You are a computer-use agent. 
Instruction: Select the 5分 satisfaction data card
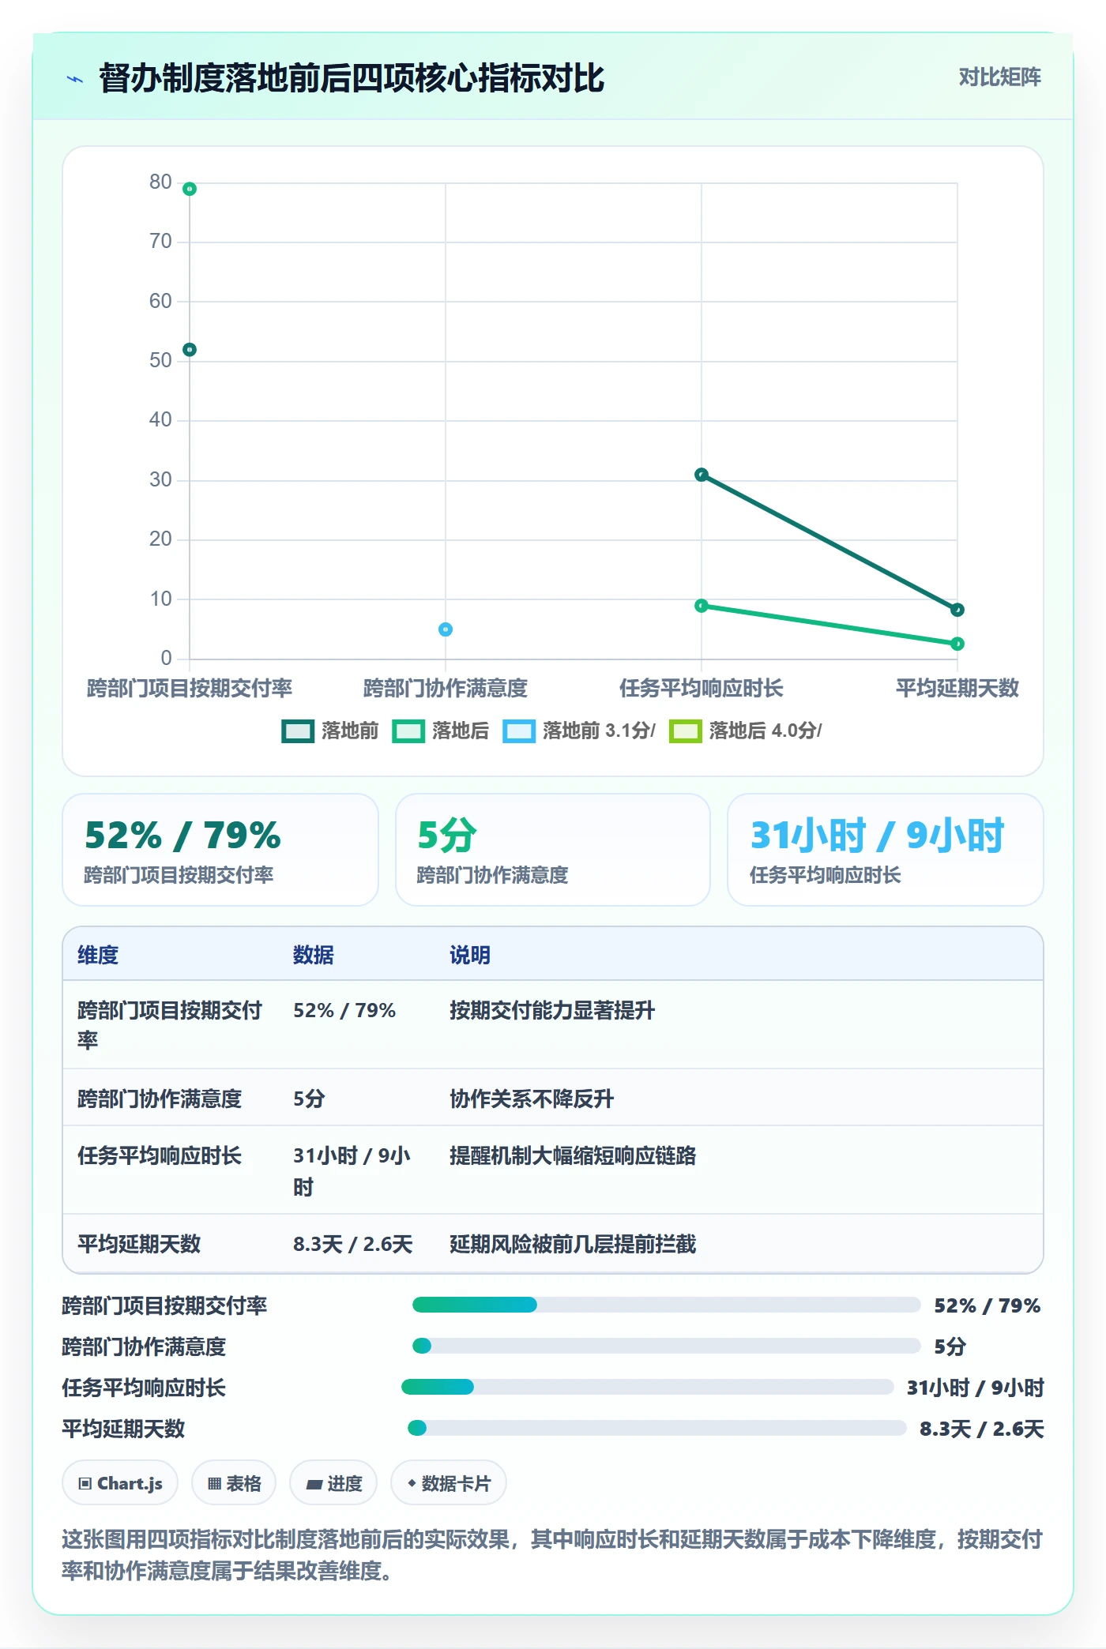(x=553, y=850)
